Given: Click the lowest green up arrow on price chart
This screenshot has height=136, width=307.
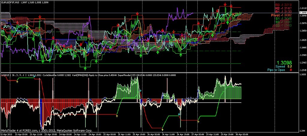Looking at the screenshot, I should pyautogui.click(x=85, y=69).
